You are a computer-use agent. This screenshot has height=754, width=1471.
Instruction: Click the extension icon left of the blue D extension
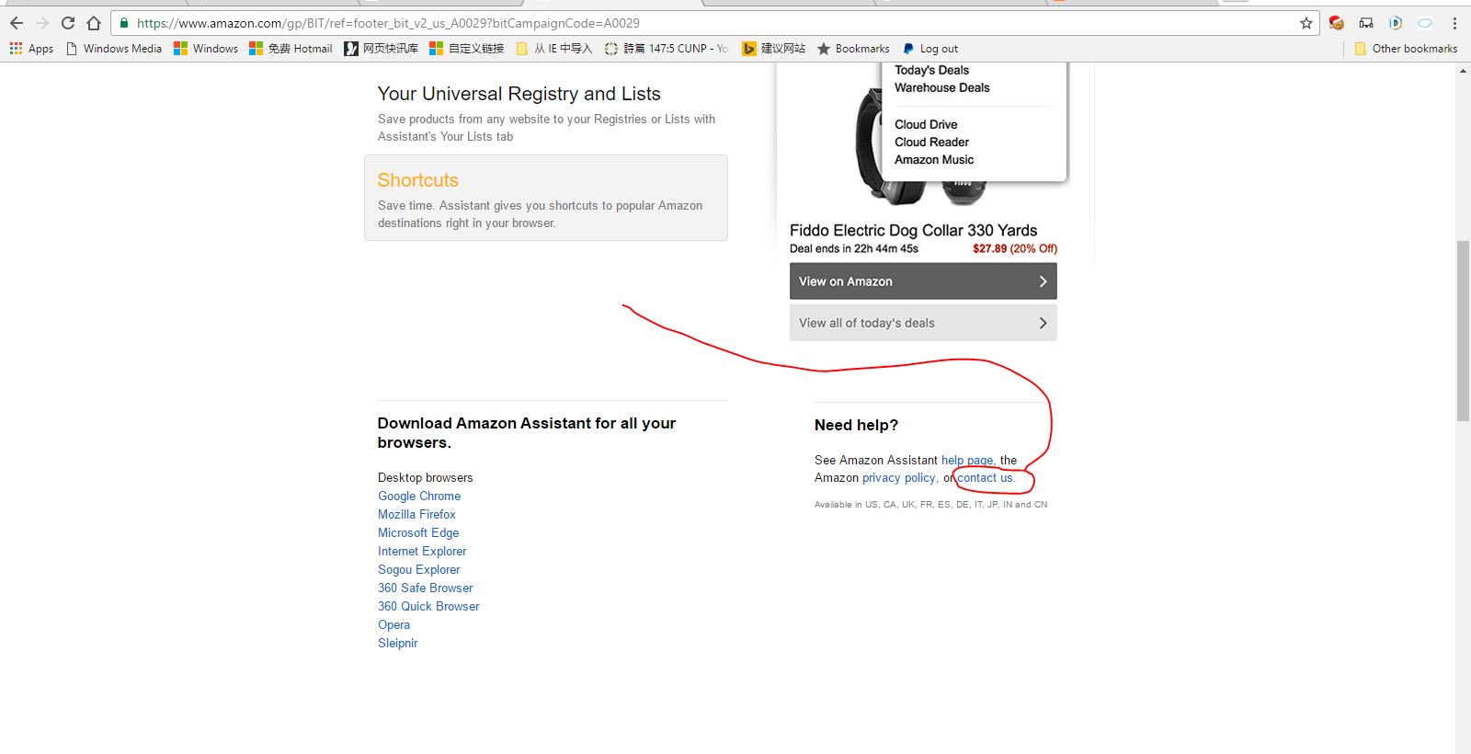(1366, 23)
